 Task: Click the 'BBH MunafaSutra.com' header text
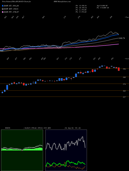(x=62, y=2)
